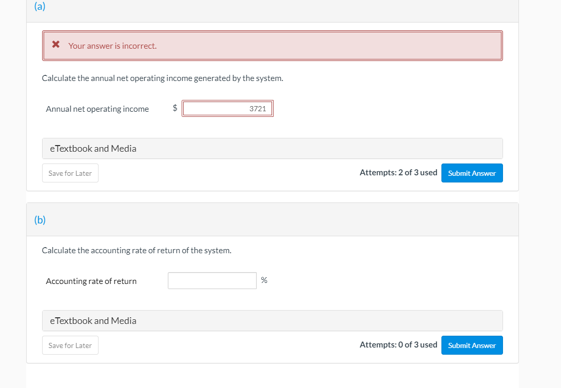Click the "Annual net operating income" field label
Image resolution: width=561 pixels, height=388 pixels.
tap(98, 109)
